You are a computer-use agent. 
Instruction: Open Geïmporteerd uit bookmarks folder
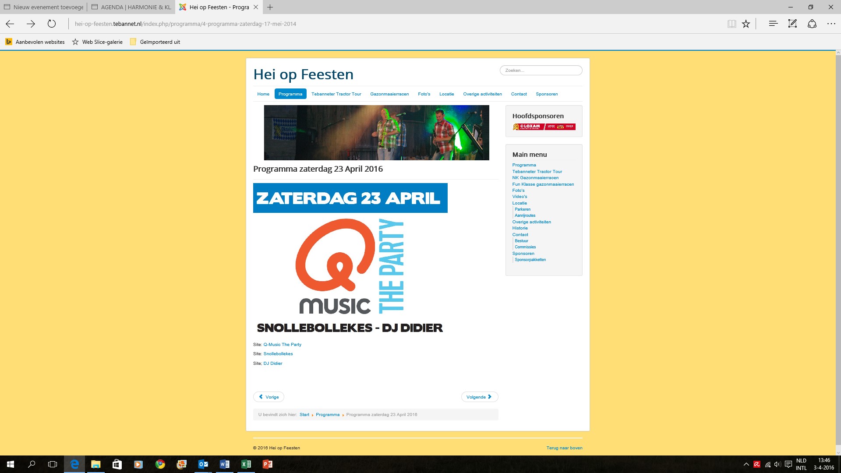(x=155, y=42)
